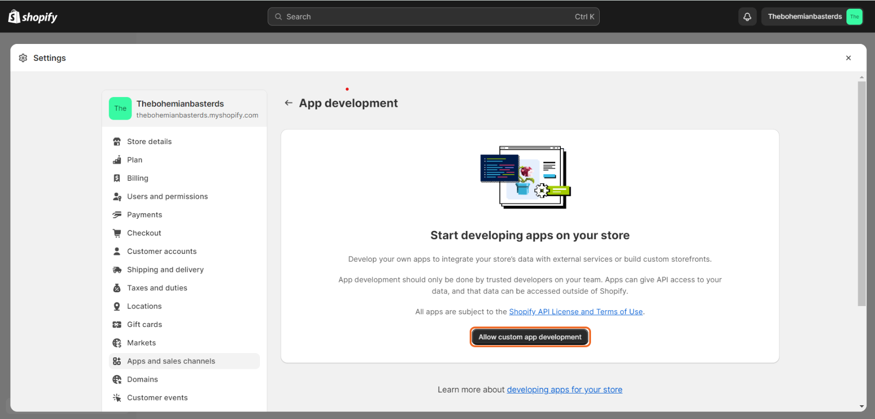Click the app development illustration
Image resolution: width=875 pixels, height=419 pixels.
coord(526,177)
